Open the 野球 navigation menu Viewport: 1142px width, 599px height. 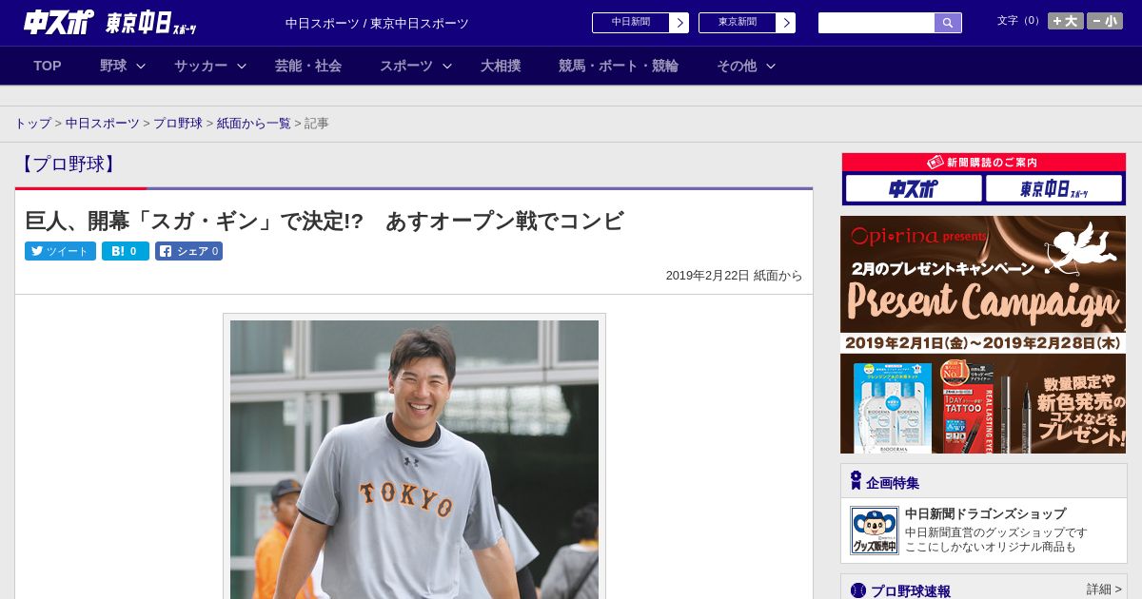click(x=113, y=66)
